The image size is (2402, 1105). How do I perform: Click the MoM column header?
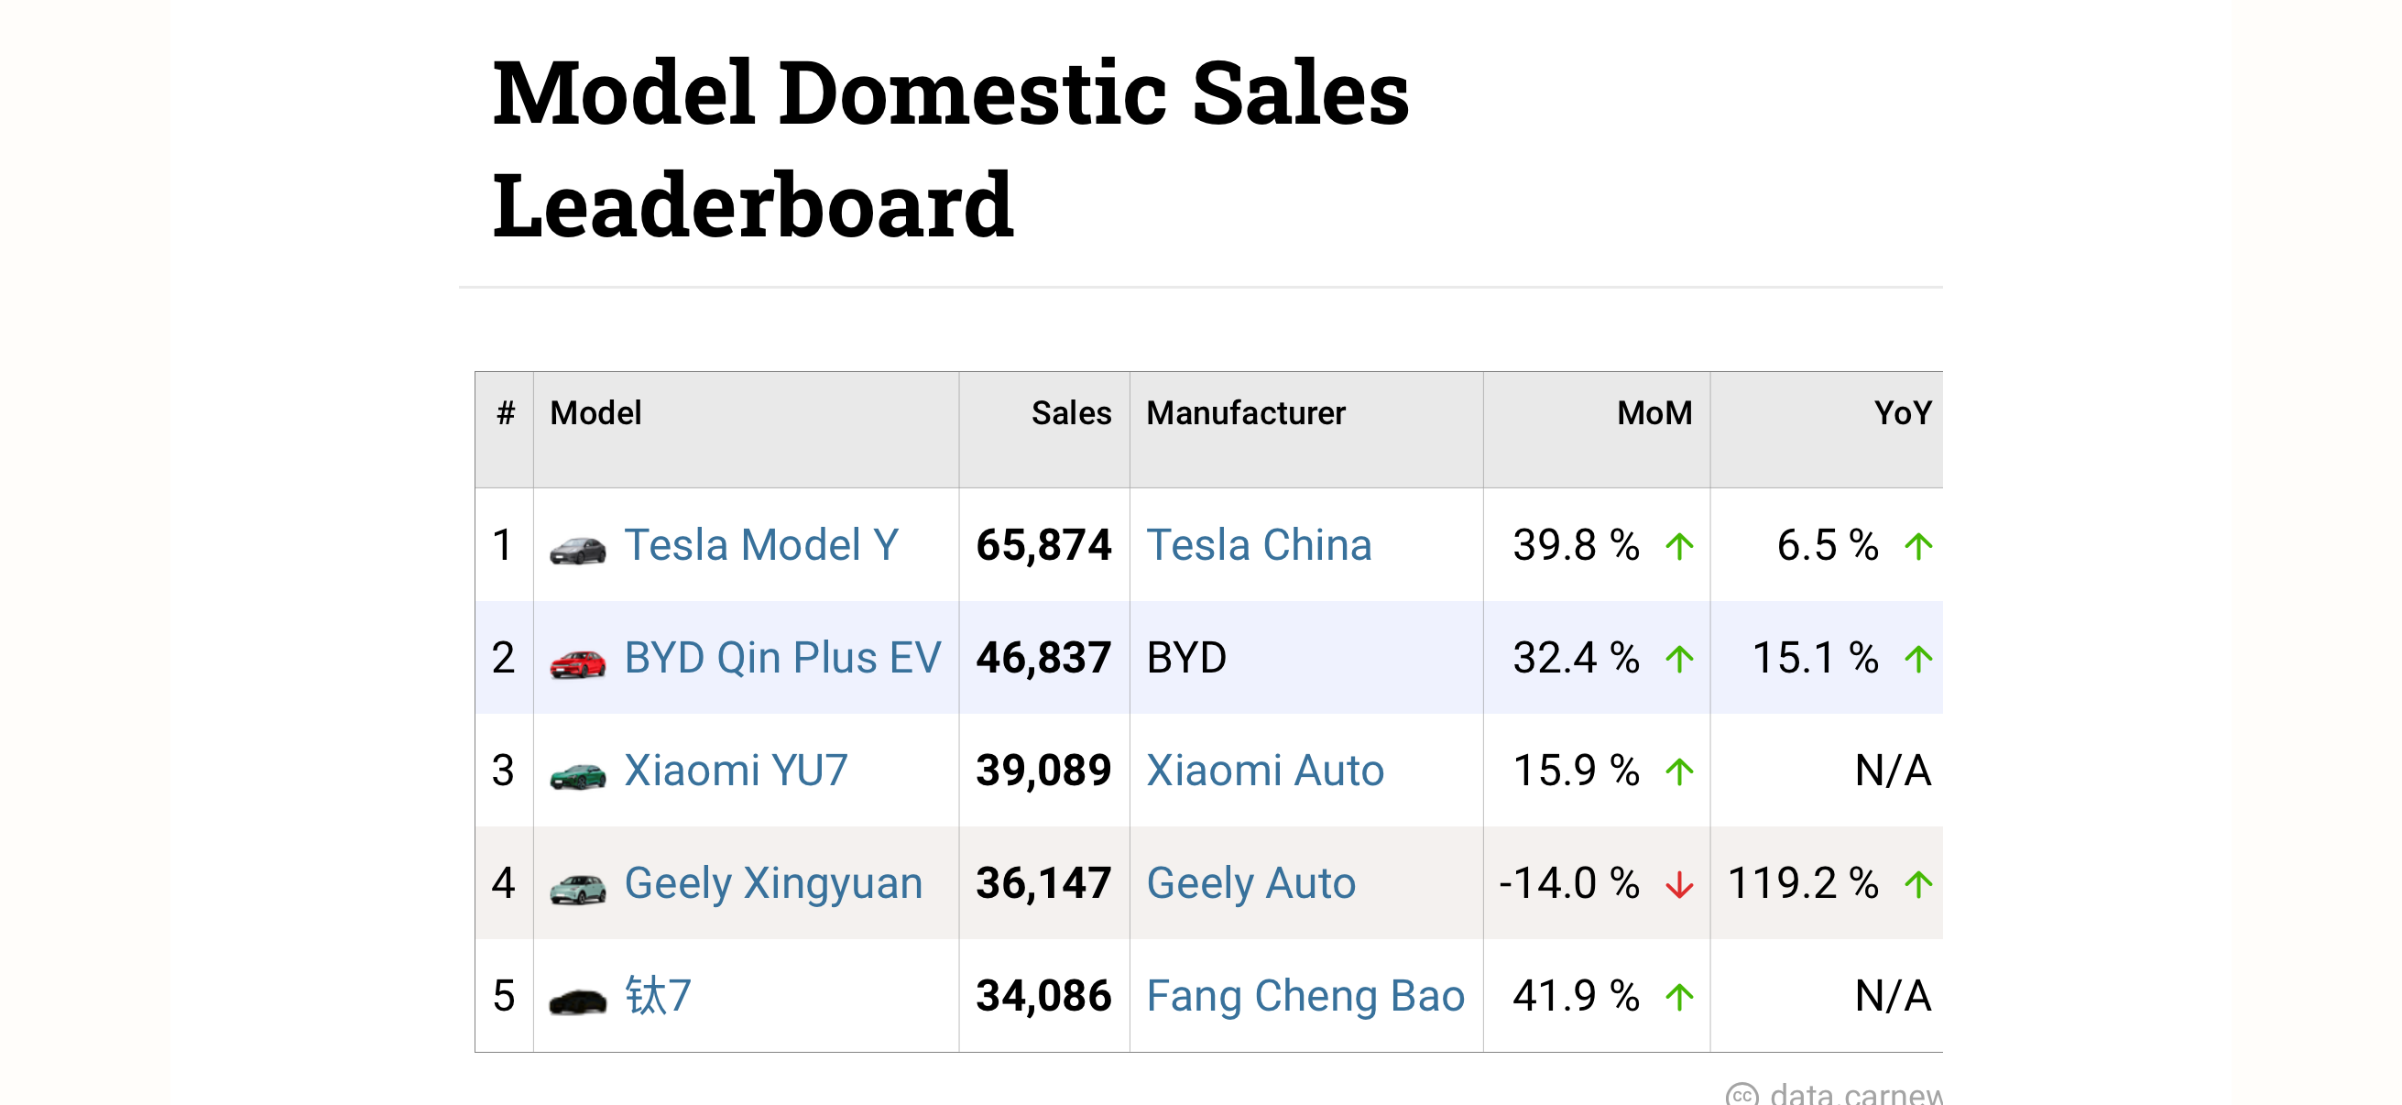1654,413
